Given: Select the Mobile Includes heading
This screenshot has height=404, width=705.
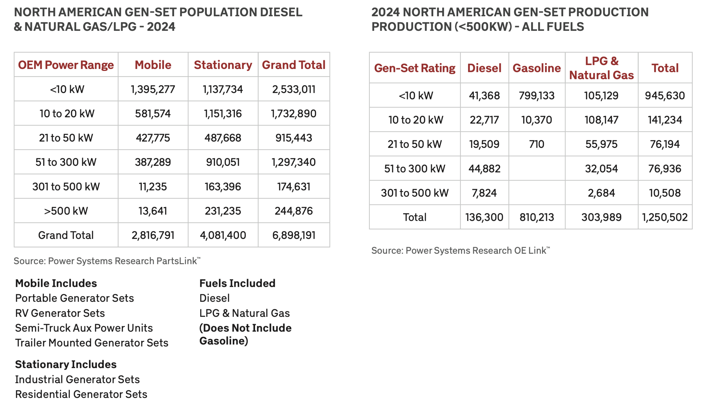Looking at the screenshot, I should (x=56, y=283).
